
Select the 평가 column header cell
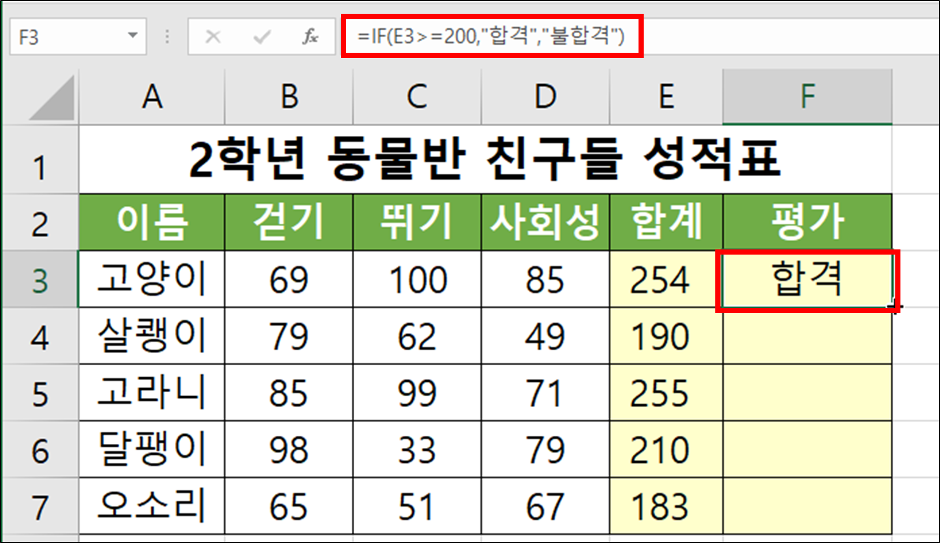(808, 221)
